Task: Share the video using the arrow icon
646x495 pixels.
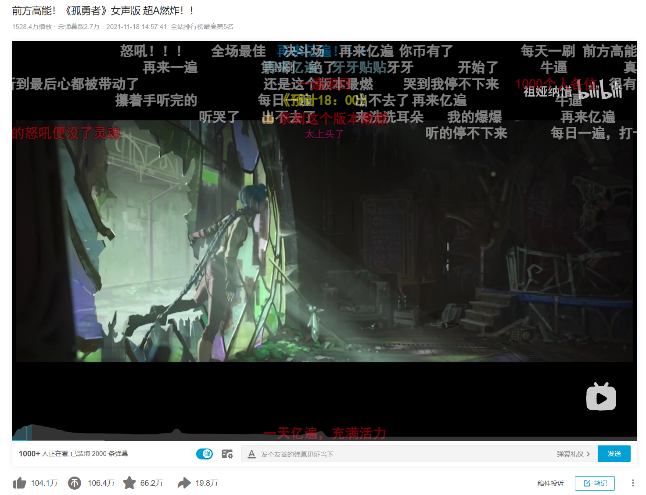Action: coord(184,483)
